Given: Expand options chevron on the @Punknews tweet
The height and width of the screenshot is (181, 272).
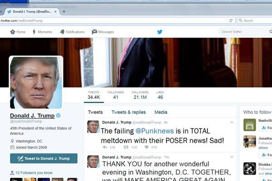Looking at the screenshot, I should 232,122.
